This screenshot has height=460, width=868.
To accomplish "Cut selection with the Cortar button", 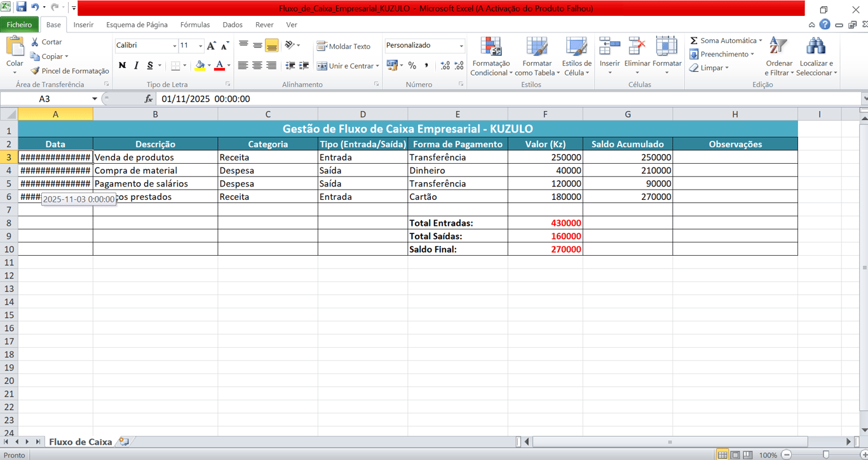I will pyautogui.click(x=46, y=42).
